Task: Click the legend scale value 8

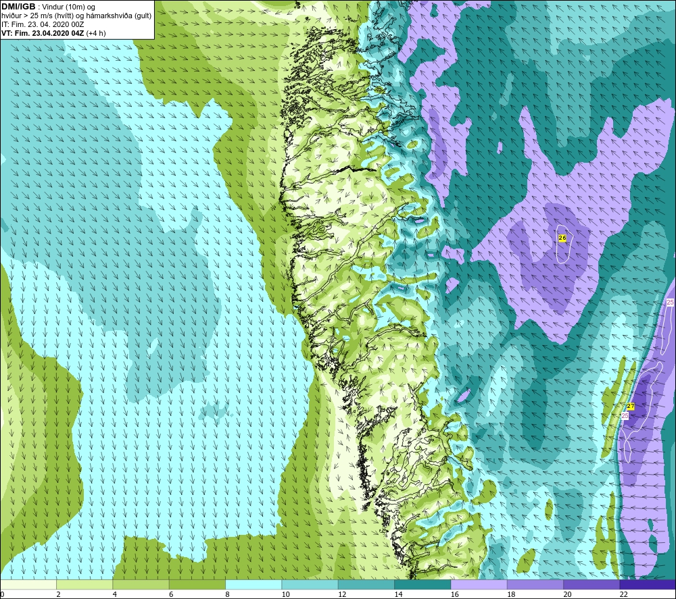Action: point(227,594)
